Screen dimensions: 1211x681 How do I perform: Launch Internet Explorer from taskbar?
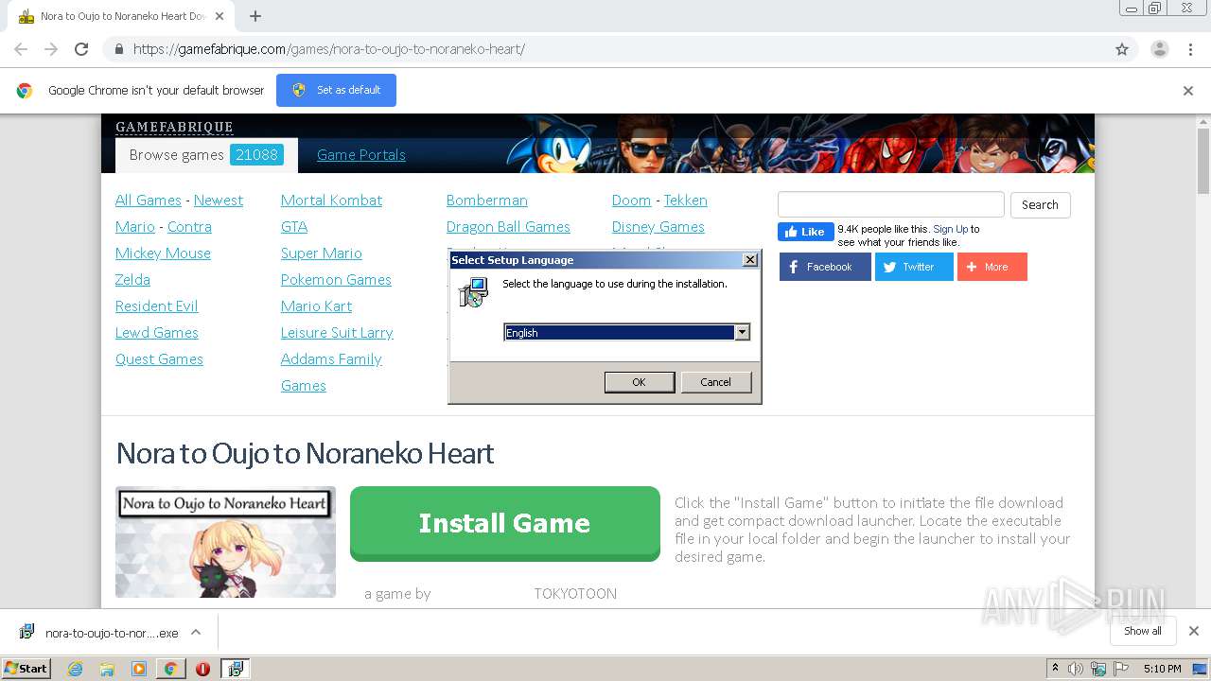coord(75,669)
